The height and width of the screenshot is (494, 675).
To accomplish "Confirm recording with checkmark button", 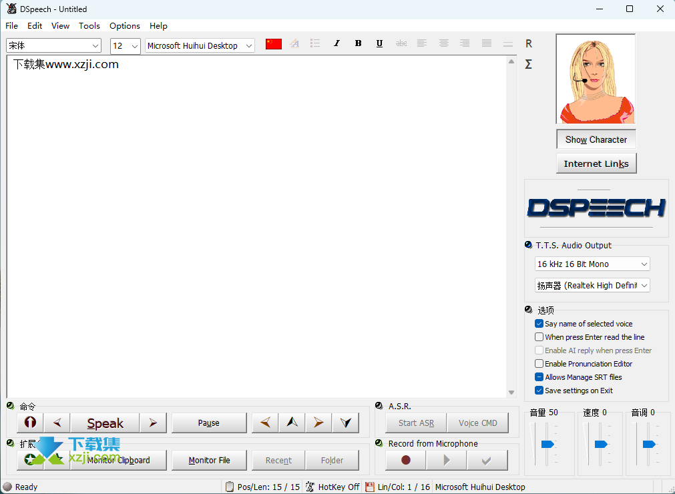I will [487, 460].
